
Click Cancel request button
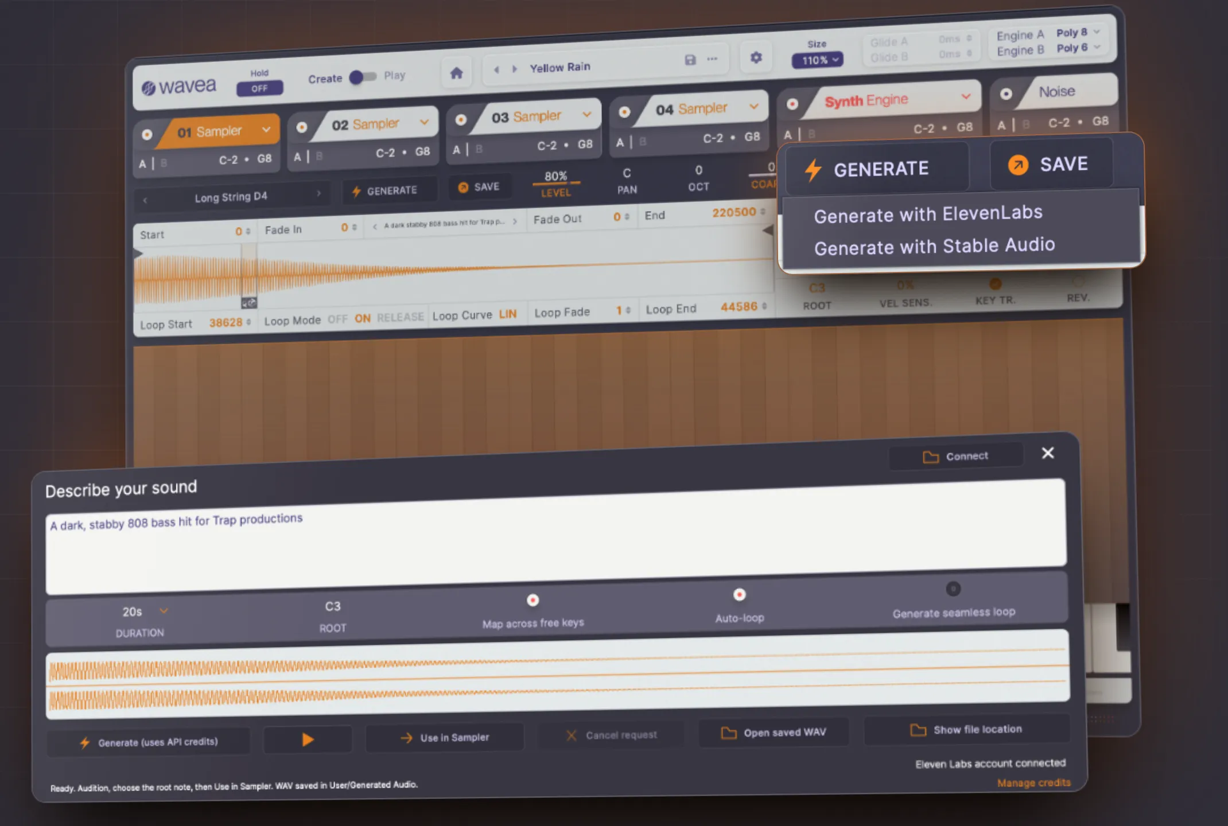click(611, 735)
